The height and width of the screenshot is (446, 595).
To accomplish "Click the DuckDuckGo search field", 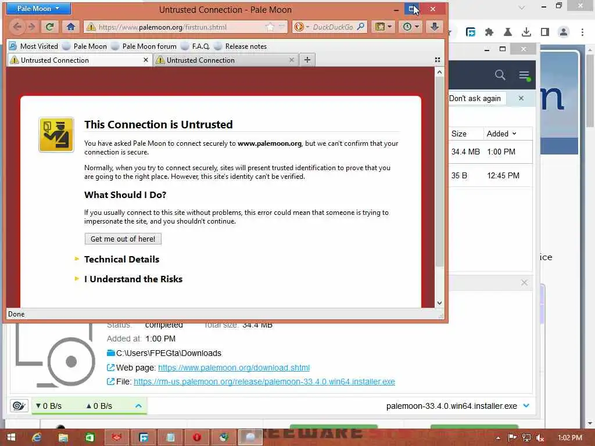I will 333,27.
